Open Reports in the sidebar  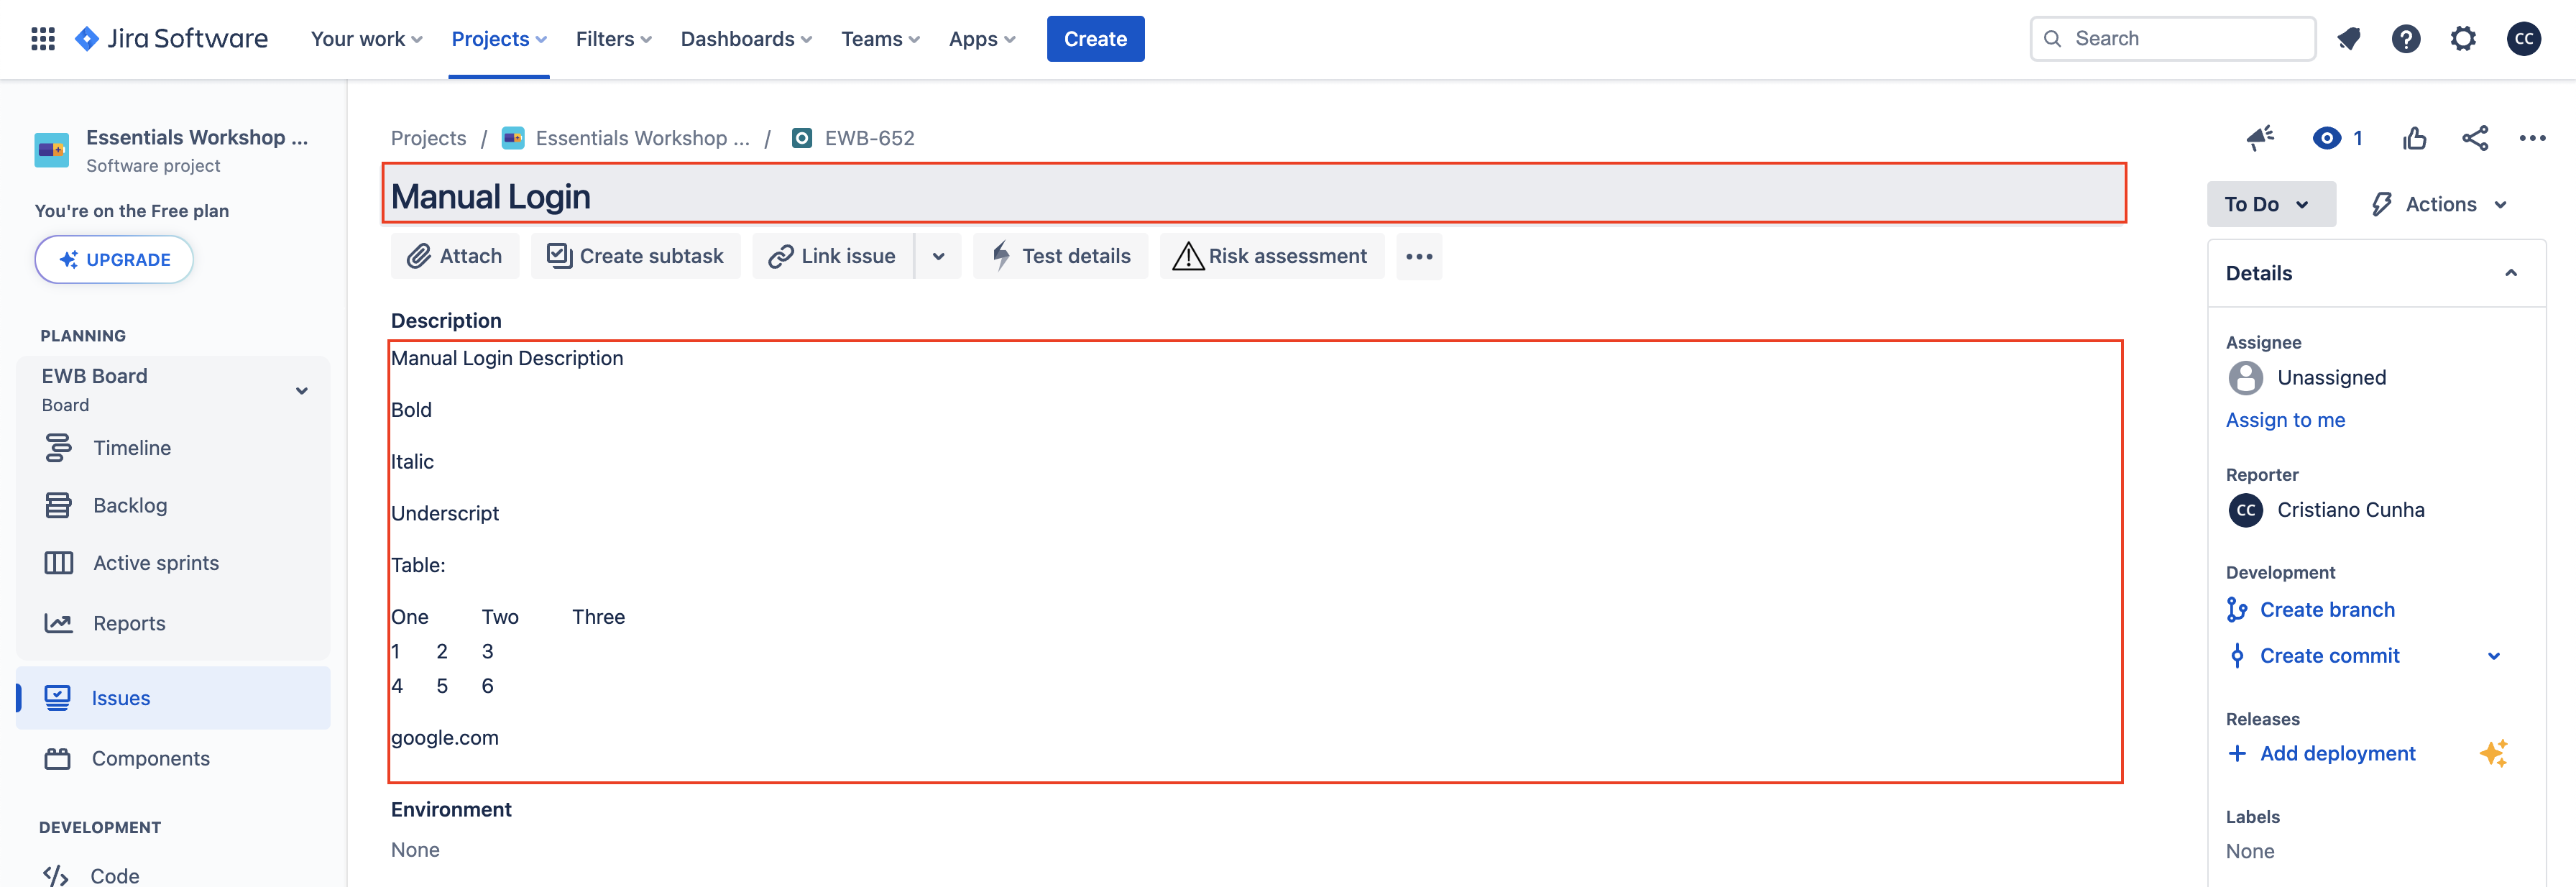(173, 623)
